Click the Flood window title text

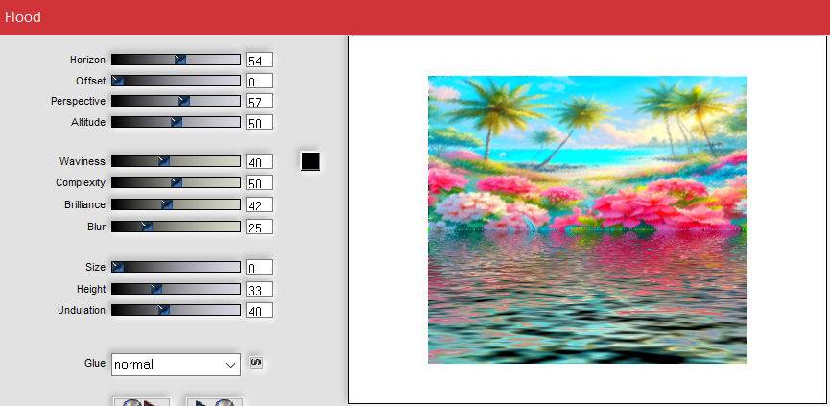pyautogui.click(x=23, y=17)
